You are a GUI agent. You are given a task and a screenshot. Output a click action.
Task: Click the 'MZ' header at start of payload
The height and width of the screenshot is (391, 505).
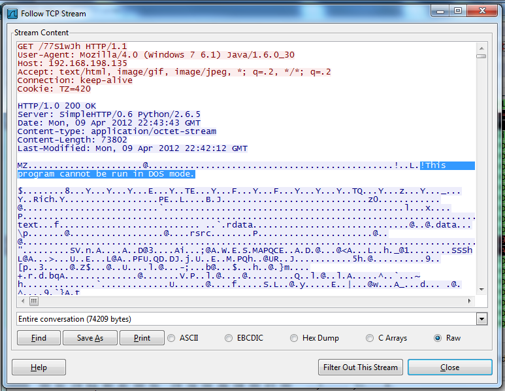click(x=23, y=165)
